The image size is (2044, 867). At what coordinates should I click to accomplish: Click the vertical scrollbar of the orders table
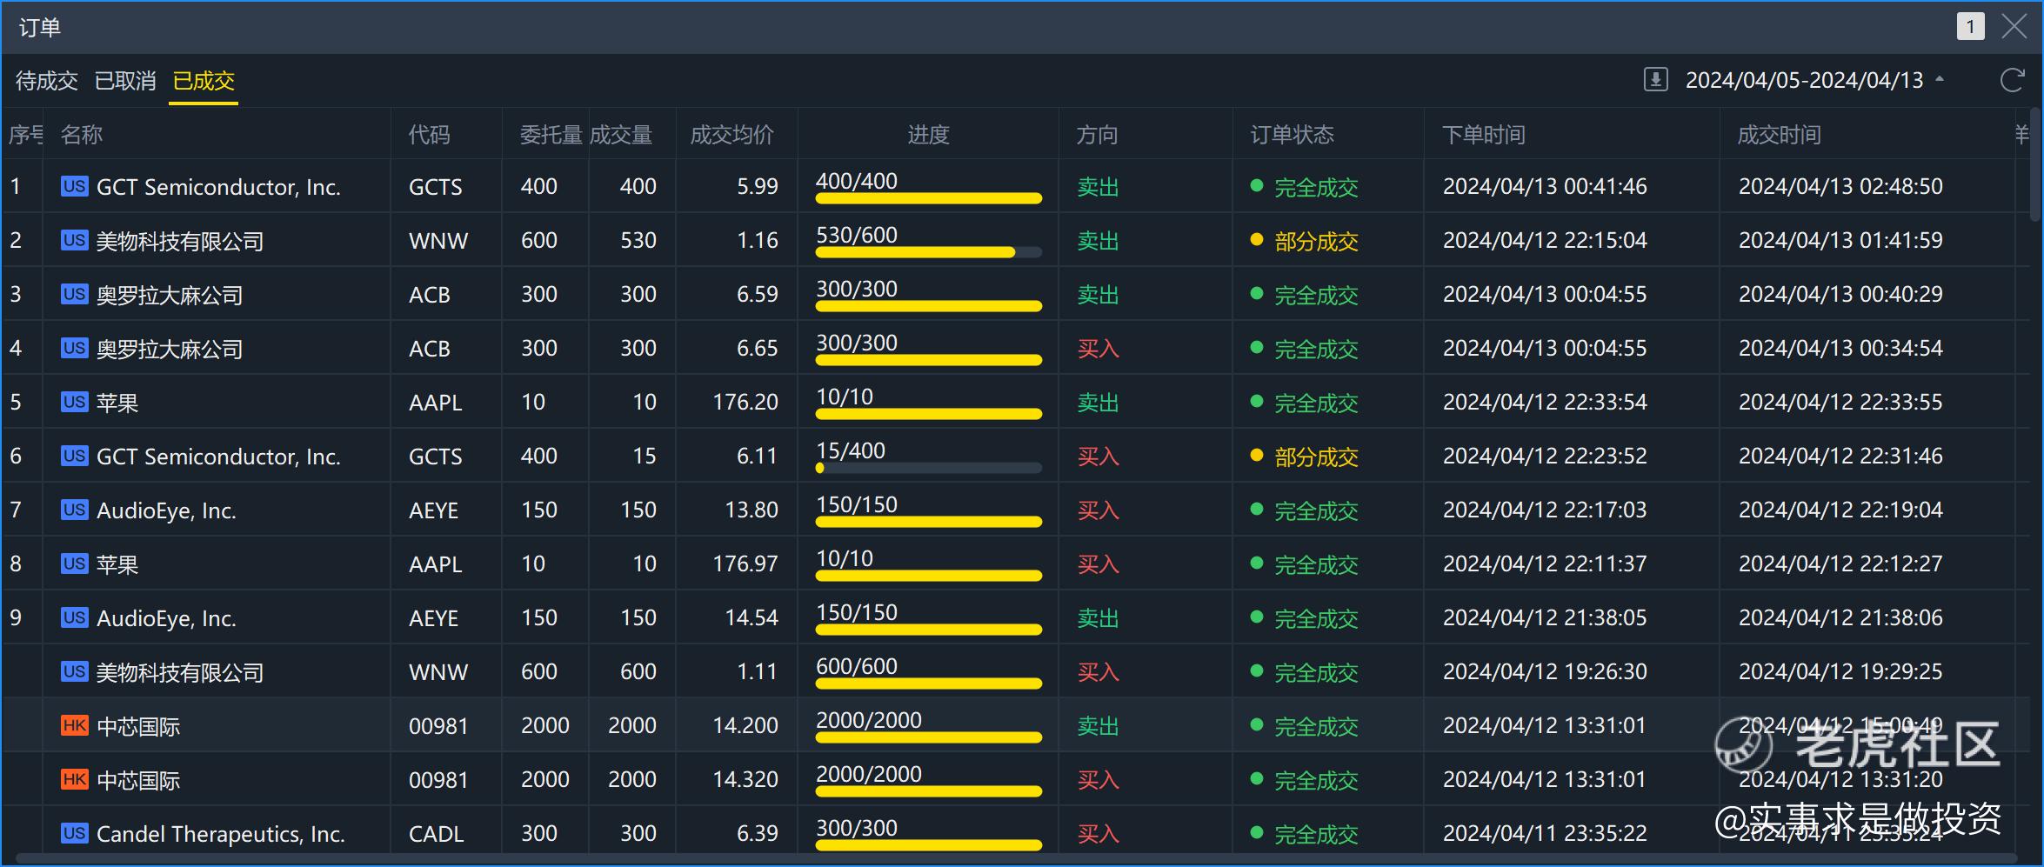tap(2035, 165)
